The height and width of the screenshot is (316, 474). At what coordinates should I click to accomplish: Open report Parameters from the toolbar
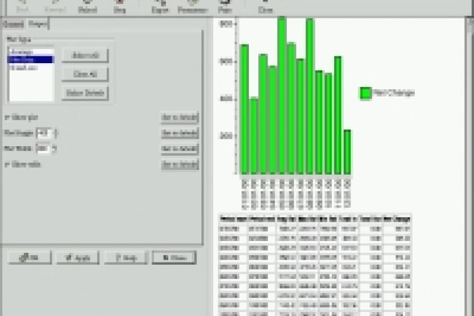pyautogui.click(x=192, y=6)
